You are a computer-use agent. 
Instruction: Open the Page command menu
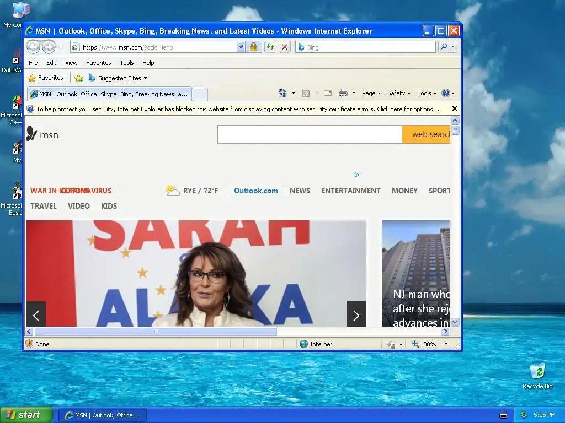tap(371, 93)
